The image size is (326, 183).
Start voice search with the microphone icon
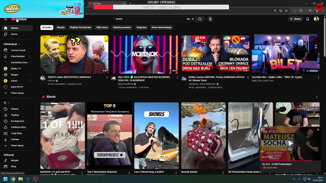coord(210,19)
